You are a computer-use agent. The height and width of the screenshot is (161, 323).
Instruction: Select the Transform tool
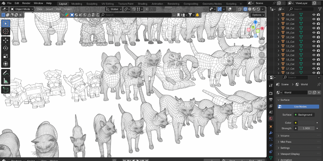click(6, 64)
